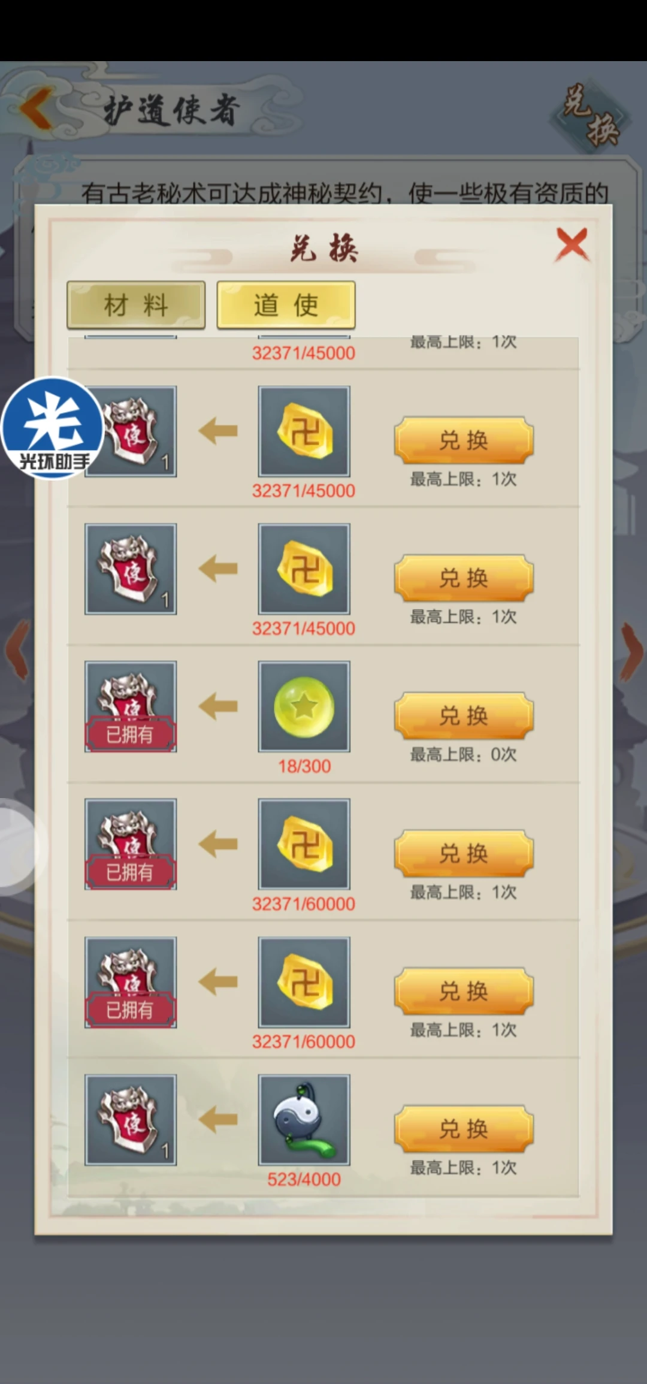Image resolution: width=647 pixels, height=1384 pixels.
Task: Select the green star orb item icon
Action: [304, 706]
